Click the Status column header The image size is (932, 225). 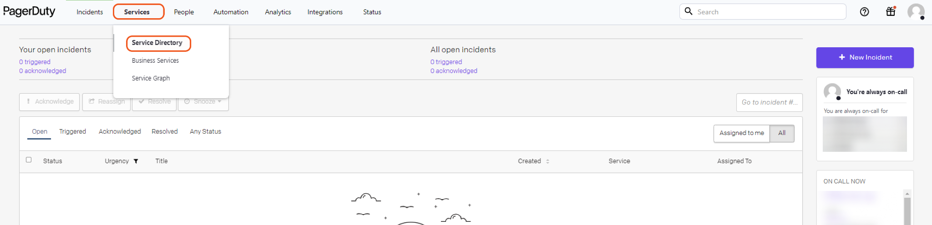[52, 161]
